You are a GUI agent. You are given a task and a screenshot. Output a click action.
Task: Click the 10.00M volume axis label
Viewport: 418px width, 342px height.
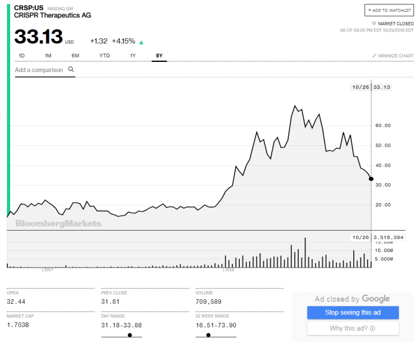[384, 250]
